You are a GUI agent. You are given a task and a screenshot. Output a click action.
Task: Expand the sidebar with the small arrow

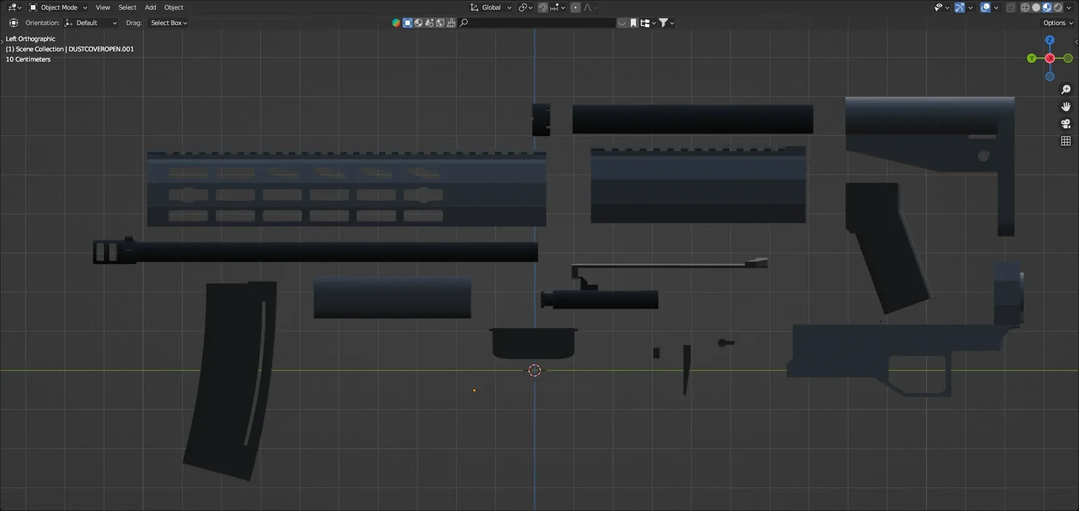point(1076,42)
